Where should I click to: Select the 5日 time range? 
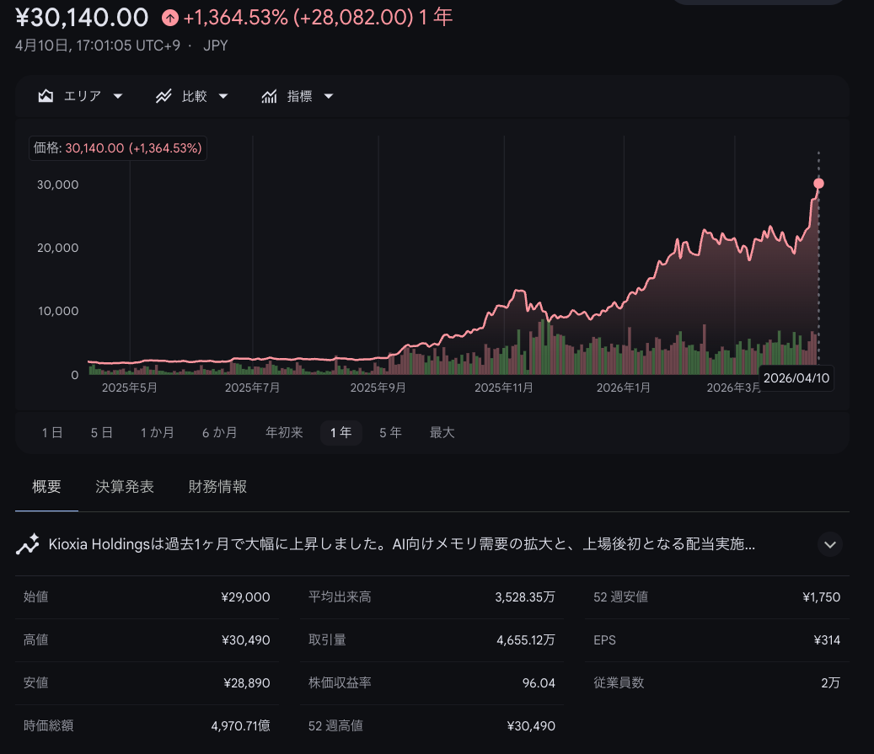pyautogui.click(x=102, y=432)
